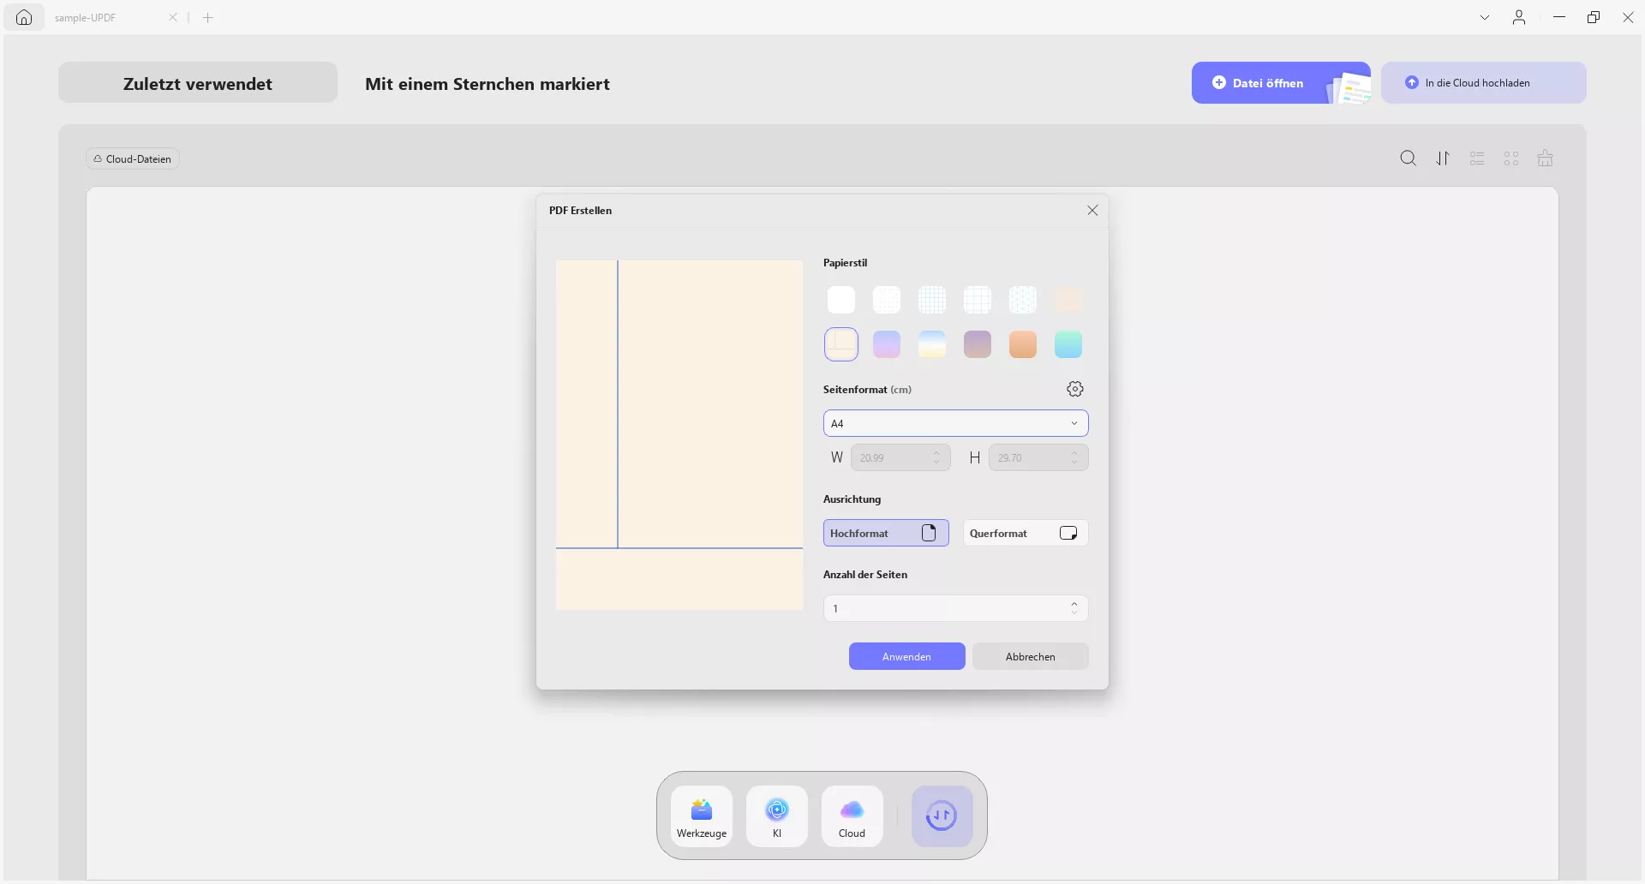Image resolution: width=1645 pixels, height=884 pixels.
Task: Select pale peach paper style
Action: [1068, 300]
